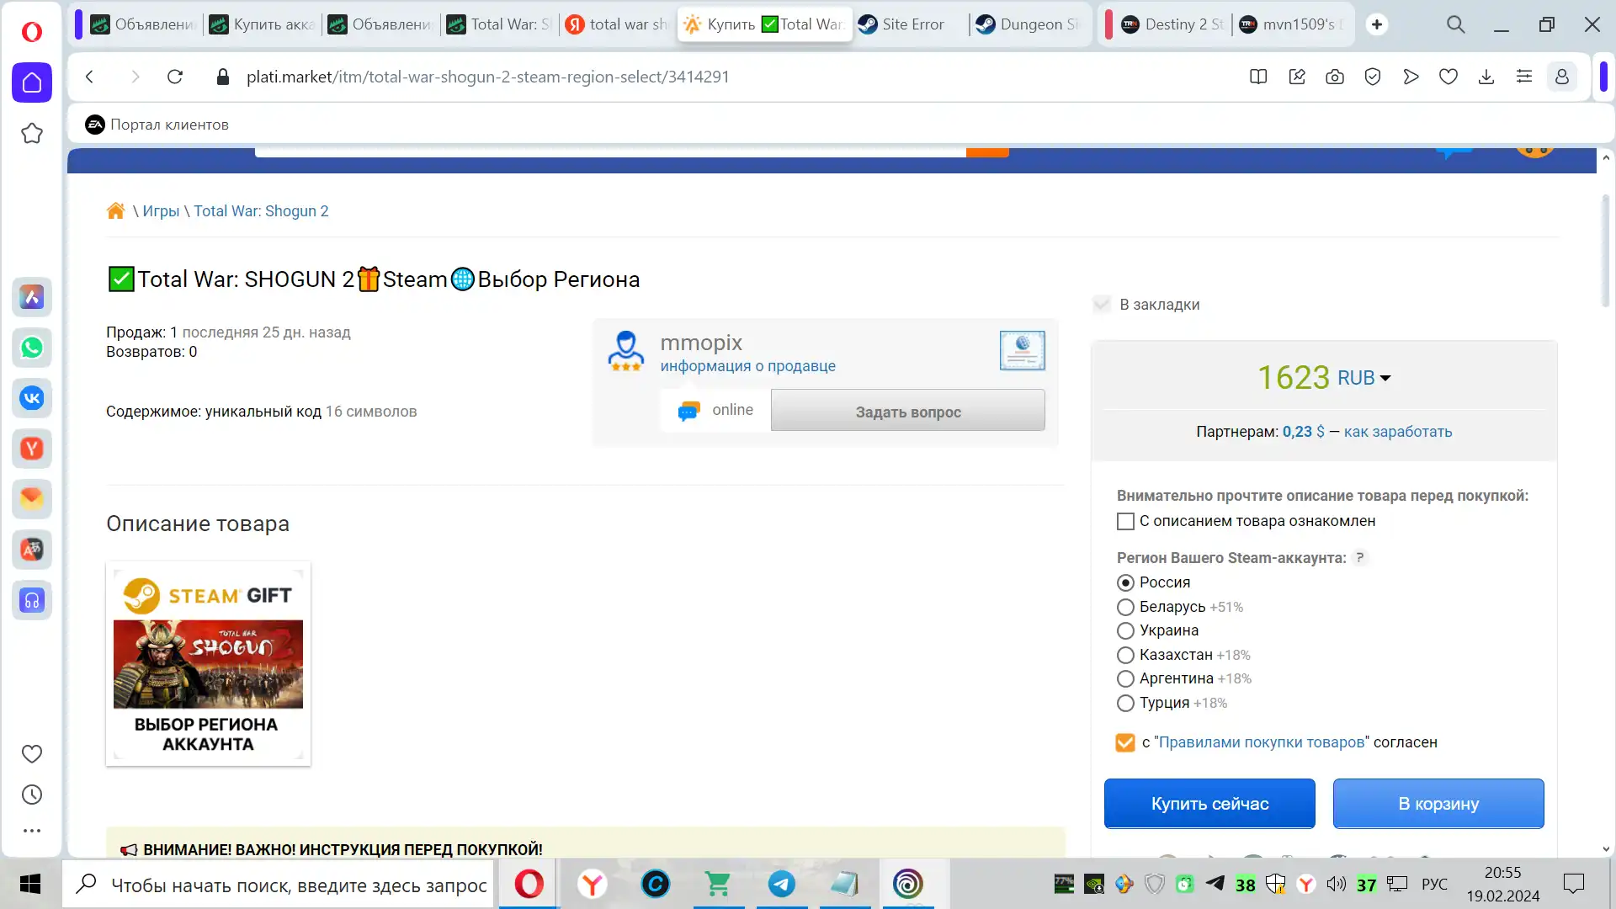Switch to the 'Destiny 2 St' tab
Screen dimensions: 1616x909
[1174, 24]
